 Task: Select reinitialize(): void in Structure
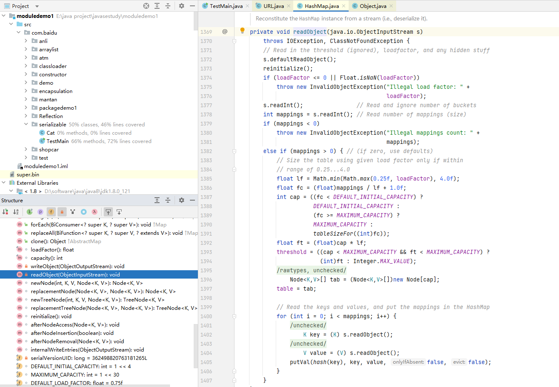[x=51, y=316]
